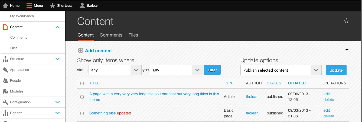Delete the very long title Article
Viewport: 362px width, 122px height.
329,100
